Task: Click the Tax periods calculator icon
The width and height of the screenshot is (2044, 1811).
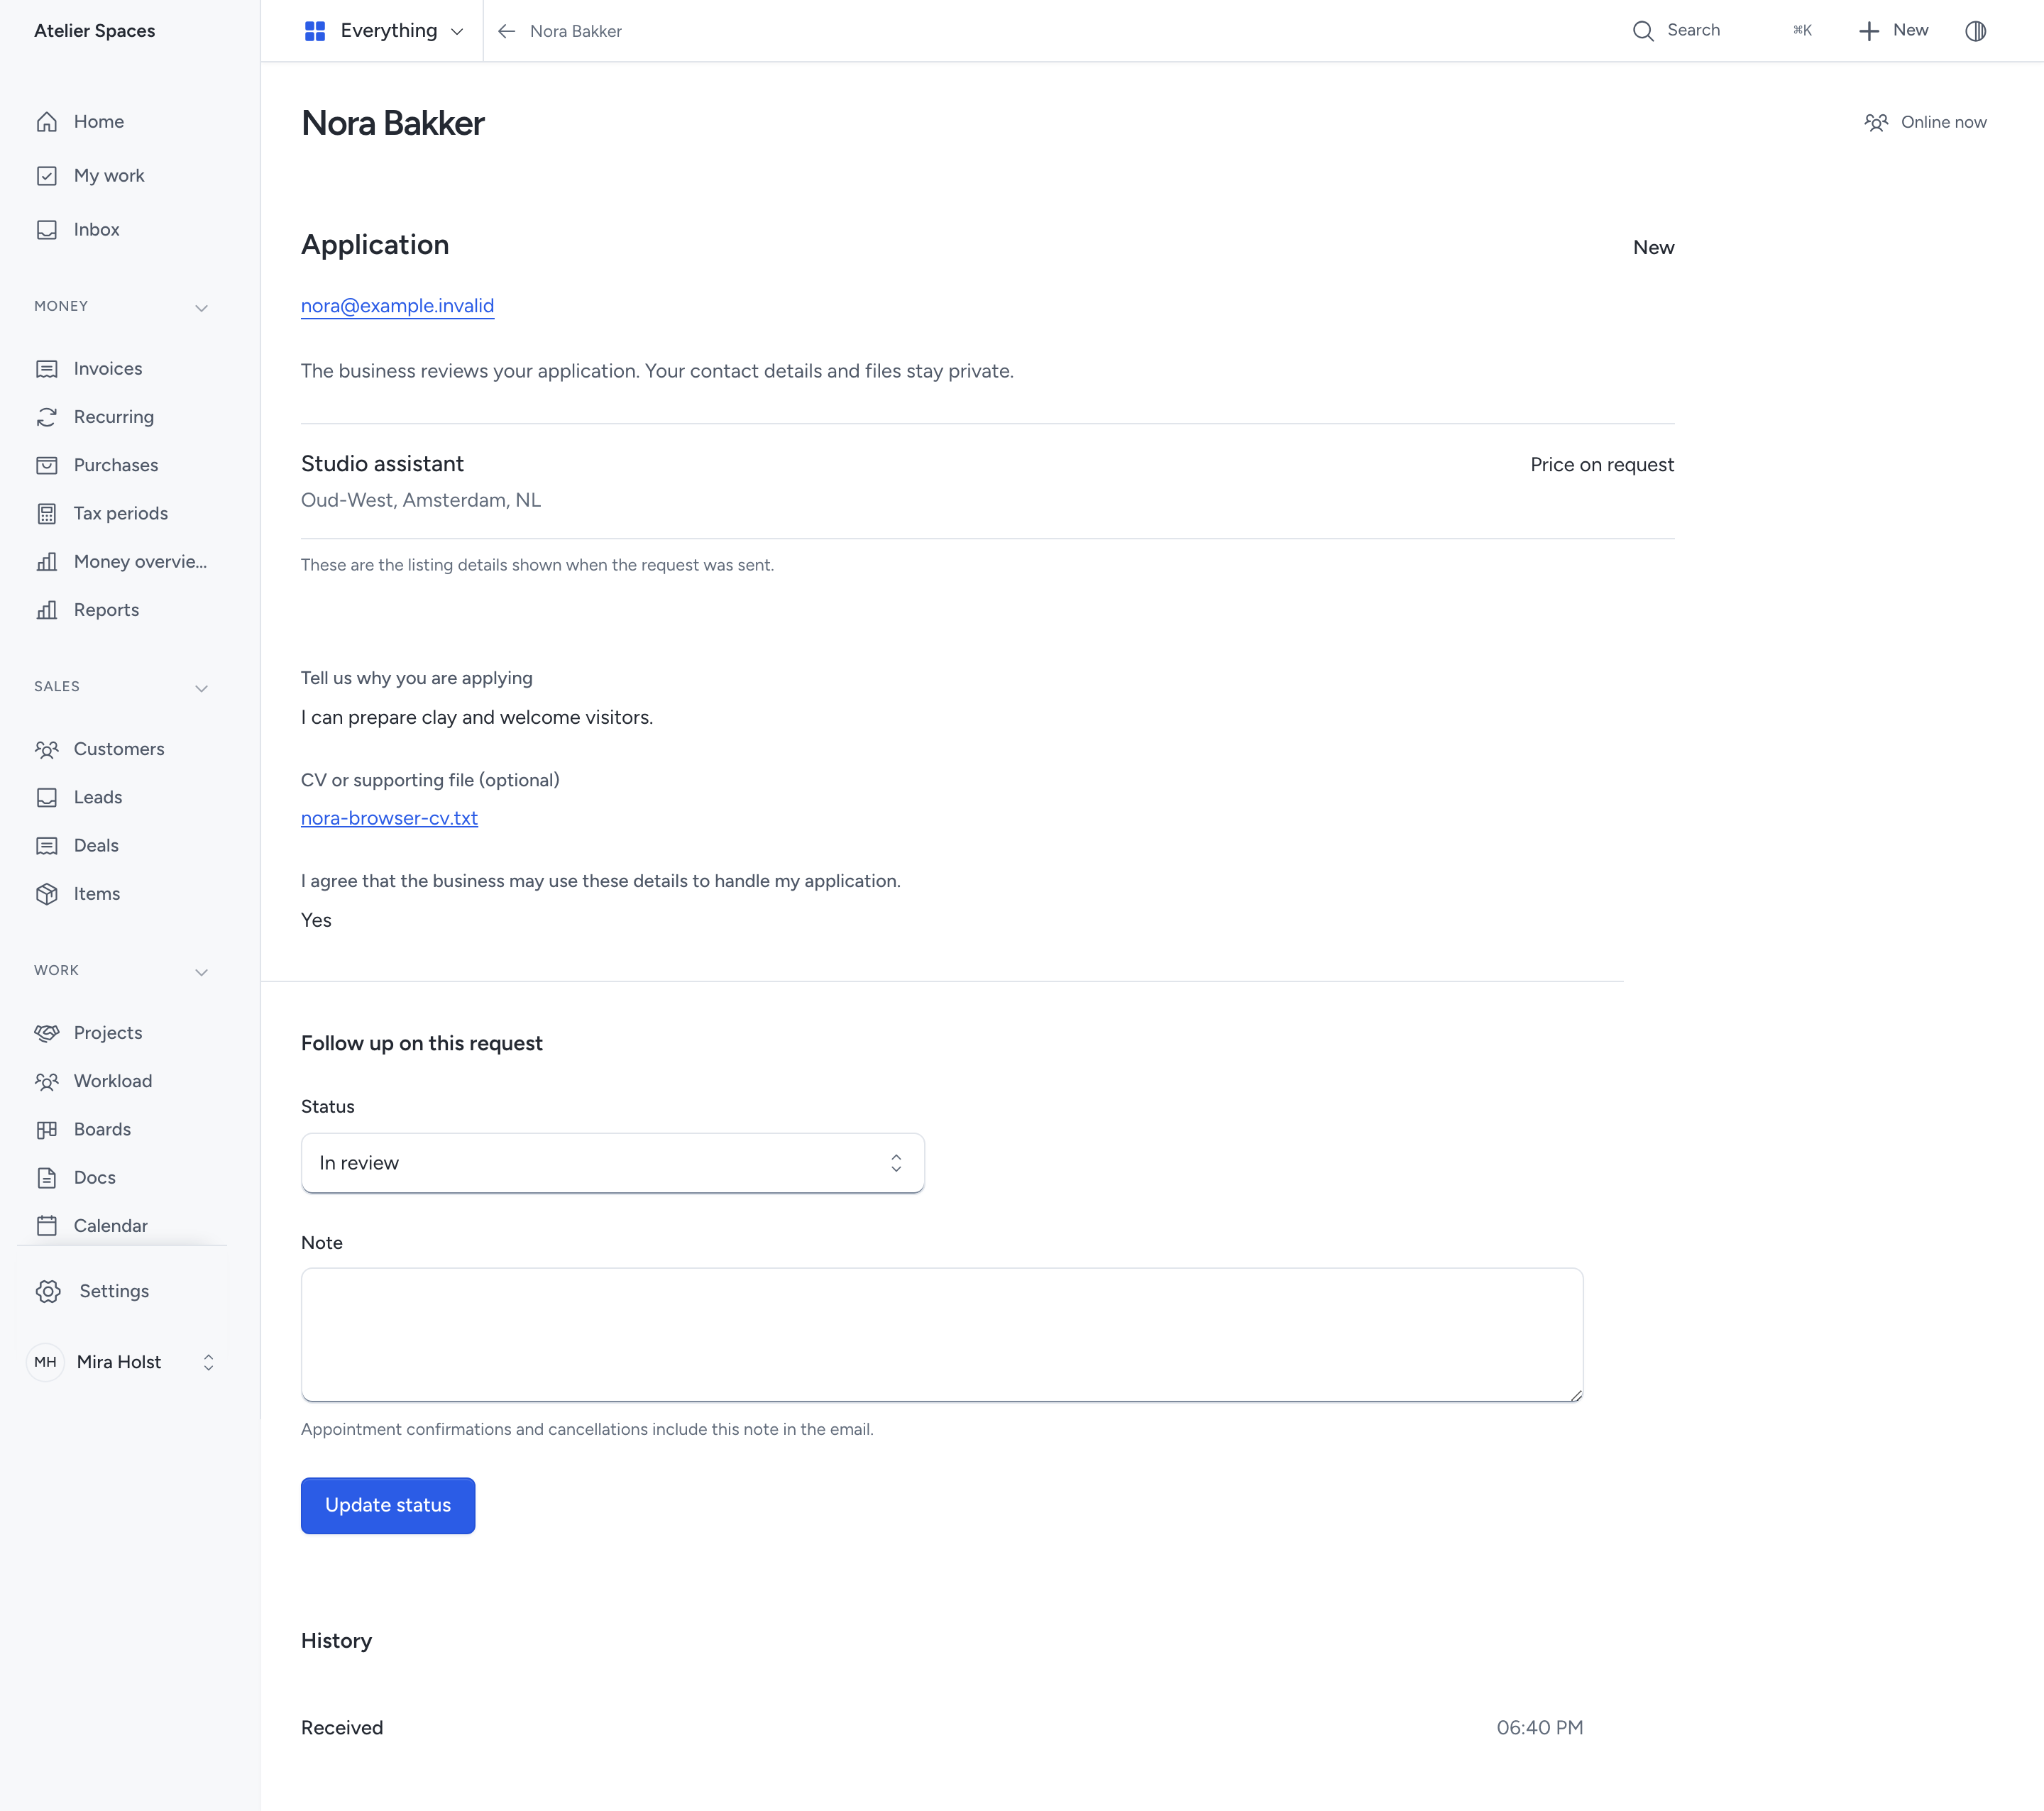Action: point(47,514)
